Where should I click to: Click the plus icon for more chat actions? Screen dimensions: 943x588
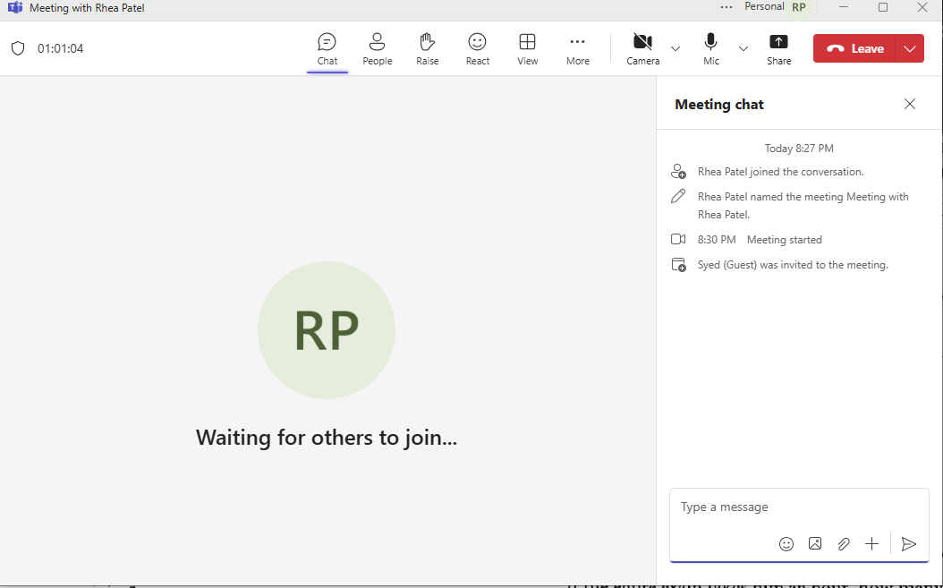tap(871, 543)
